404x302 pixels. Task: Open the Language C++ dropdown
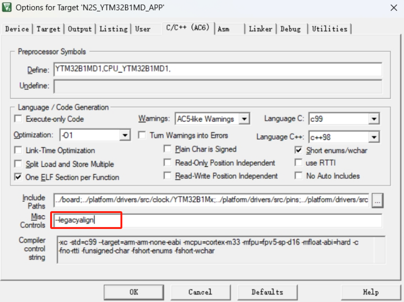tap(374, 137)
